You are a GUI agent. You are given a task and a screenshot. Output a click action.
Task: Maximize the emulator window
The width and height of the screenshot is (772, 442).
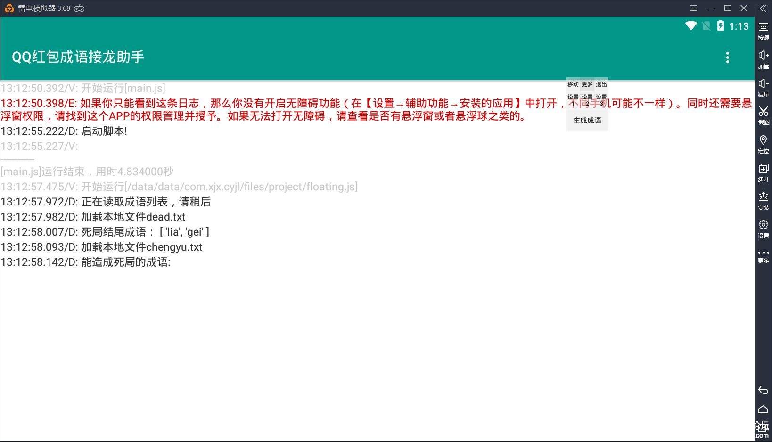tap(728, 8)
